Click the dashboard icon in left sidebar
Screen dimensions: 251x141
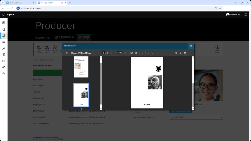4,23
